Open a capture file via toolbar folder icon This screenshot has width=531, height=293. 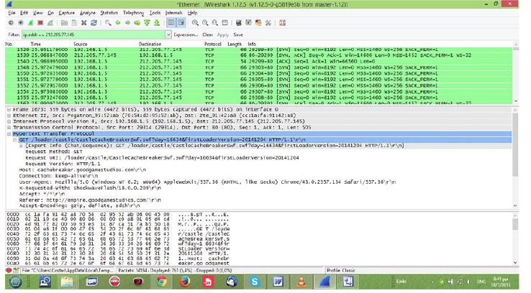pos(64,23)
